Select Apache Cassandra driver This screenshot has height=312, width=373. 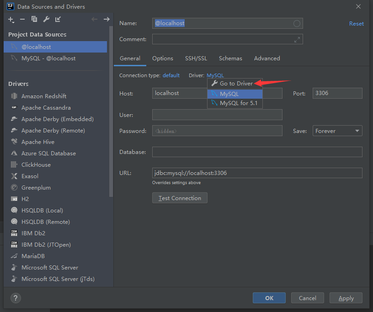click(x=55, y=107)
